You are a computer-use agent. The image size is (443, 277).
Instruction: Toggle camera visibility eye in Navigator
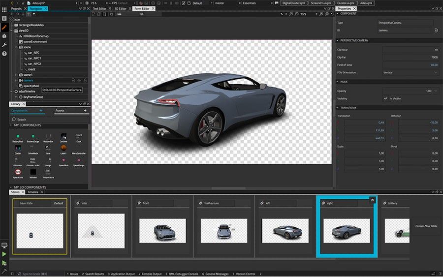[79, 81]
